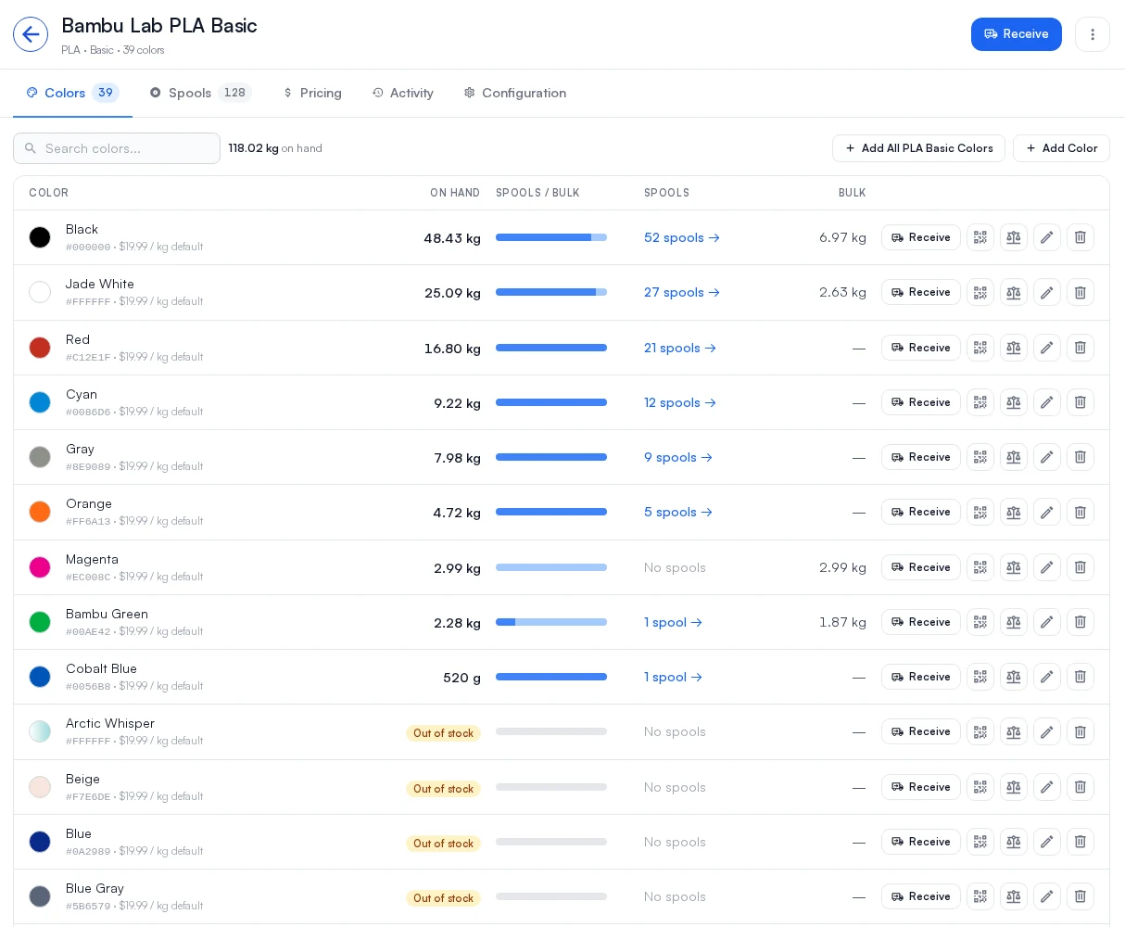Click the balance scale icon for Cyan
This screenshot has width=1125, height=927.
tap(1014, 402)
